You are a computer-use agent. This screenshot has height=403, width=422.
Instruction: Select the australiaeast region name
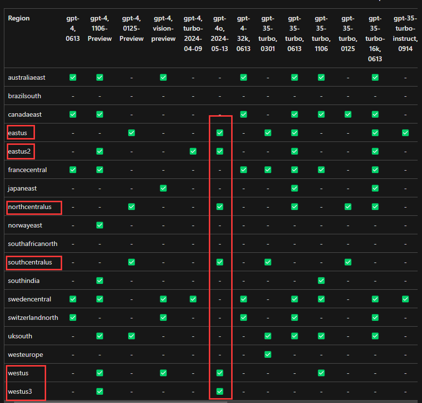[27, 78]
